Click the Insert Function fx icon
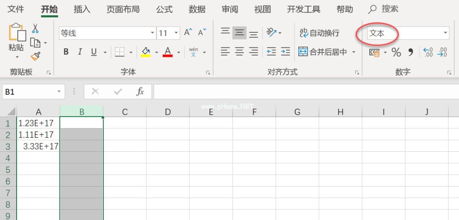This screenshot has width=459, height=220. (x=140, y=92)
